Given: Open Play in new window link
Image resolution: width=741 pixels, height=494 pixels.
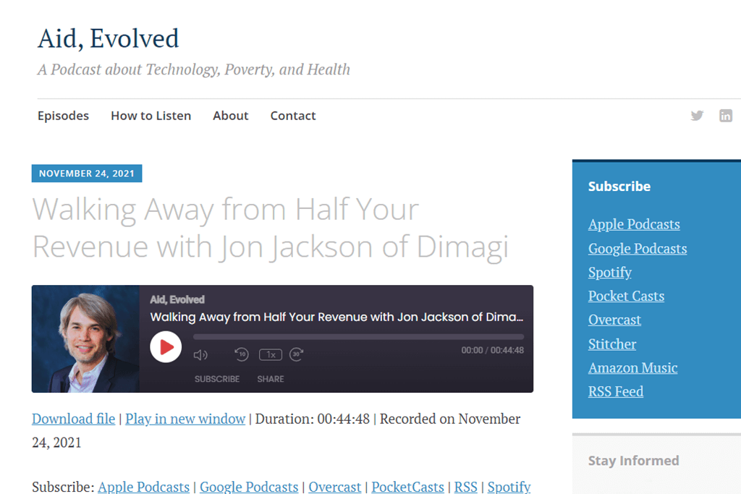Looking at the screenshot, I should (185, 419).
